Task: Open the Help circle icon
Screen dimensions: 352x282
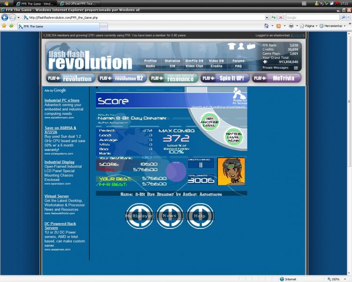Action: point(199,216)
